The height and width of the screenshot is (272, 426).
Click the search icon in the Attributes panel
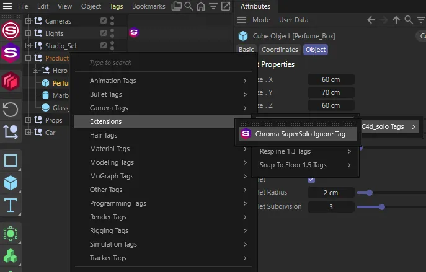[x=409, y=20]
